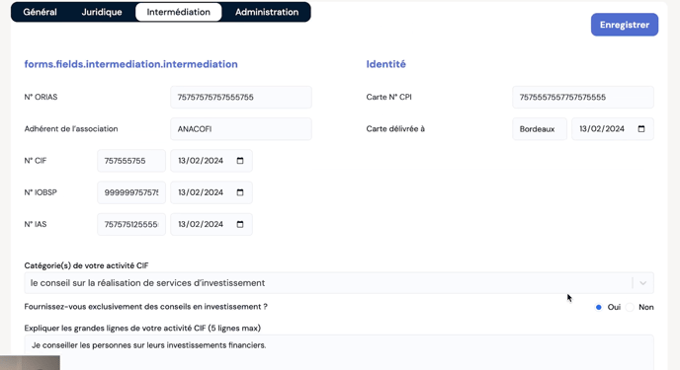Screen dimensions: 680x370
Task: Click the CIF activity description text area
Action: [339, 352]
